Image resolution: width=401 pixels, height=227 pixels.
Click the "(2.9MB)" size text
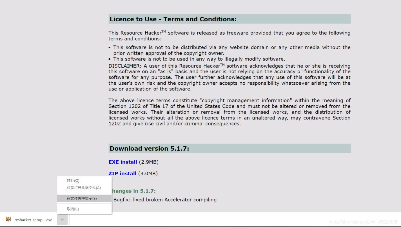[149, 162]
